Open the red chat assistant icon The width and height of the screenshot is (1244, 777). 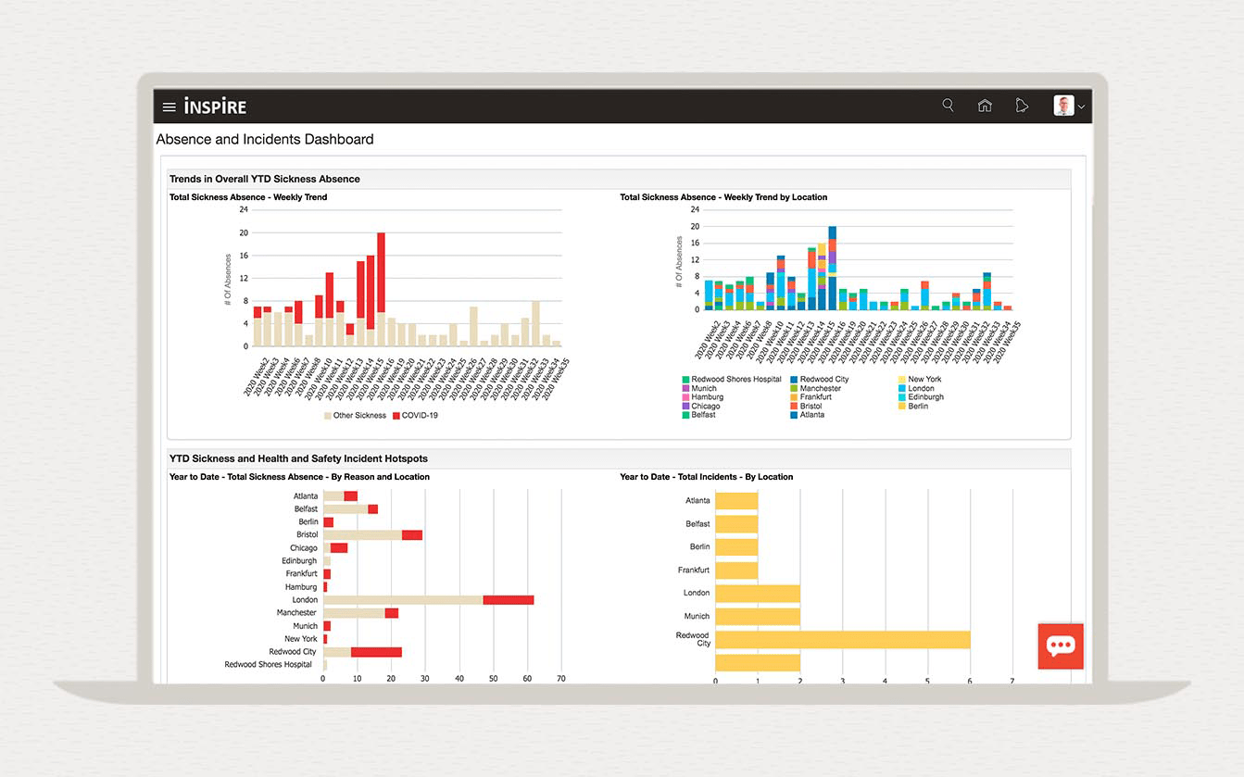[x=1061, y=645]
